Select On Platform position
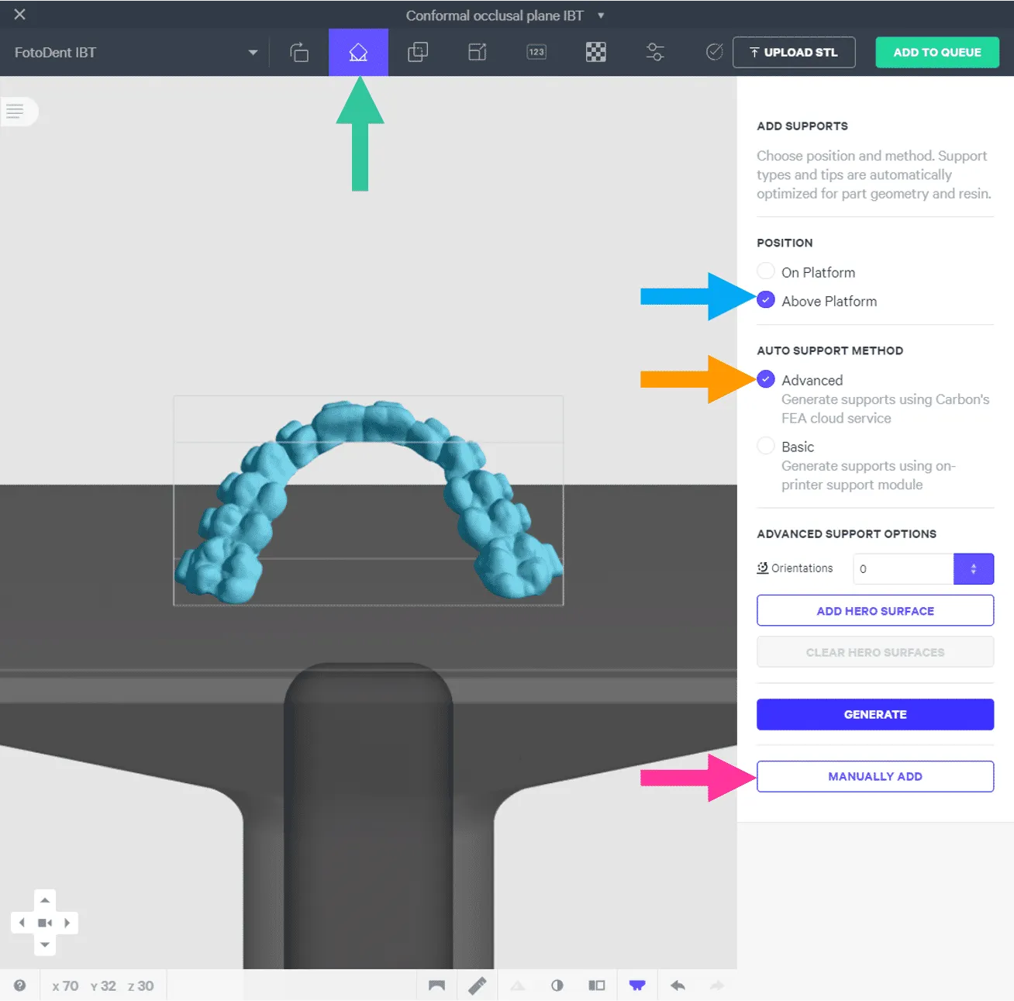Viewport: 1014px width, 1001px height. pos(765,271)
